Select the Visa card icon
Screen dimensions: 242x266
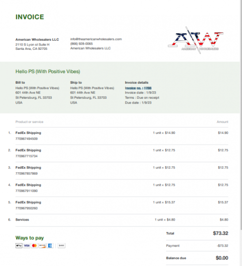point(27,246)
